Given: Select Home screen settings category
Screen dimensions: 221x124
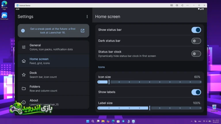Looking at the screenshot, I should (54, 61).
